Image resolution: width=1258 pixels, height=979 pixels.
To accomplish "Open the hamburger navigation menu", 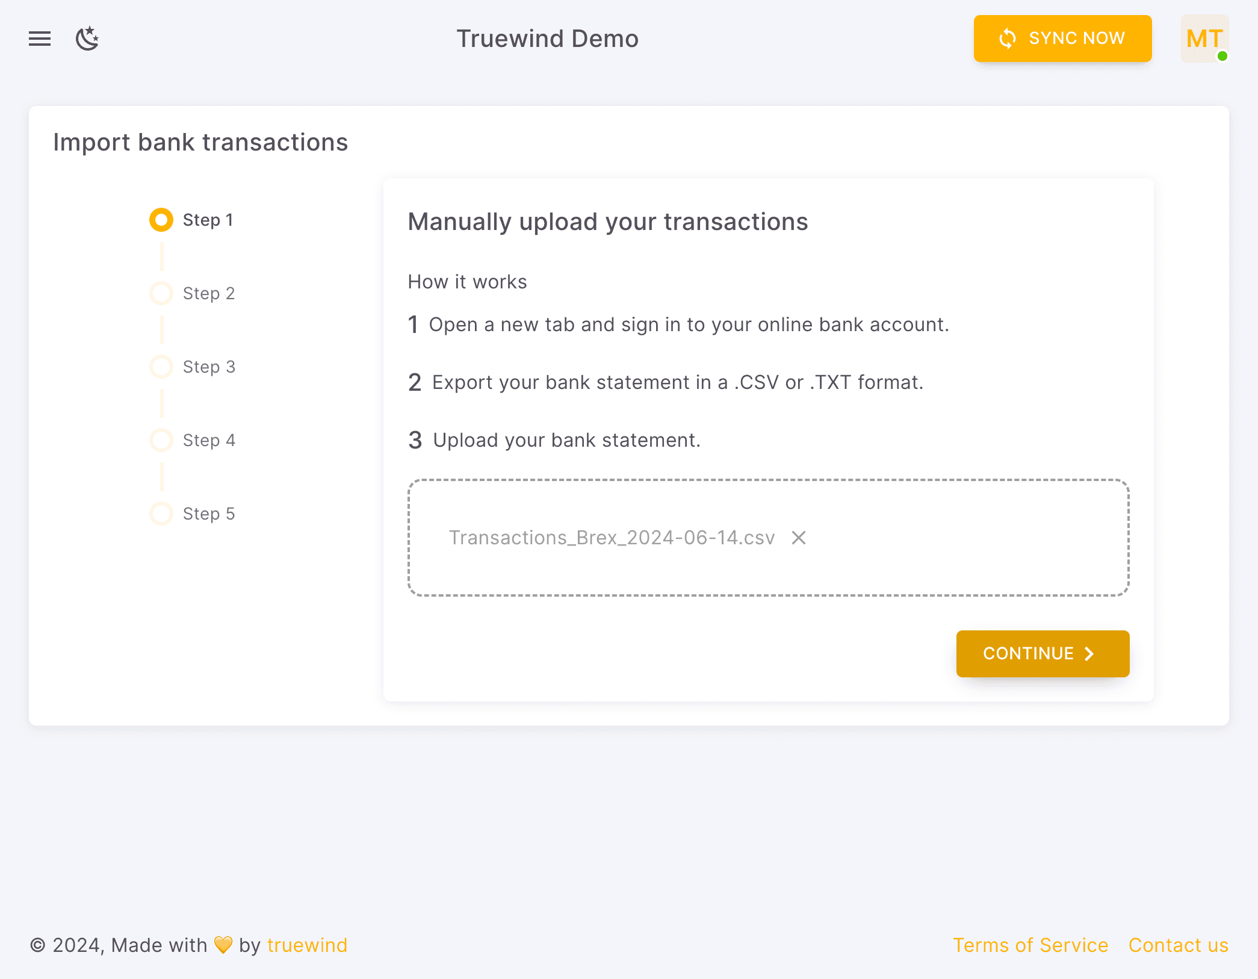I will tap(39, 39).
